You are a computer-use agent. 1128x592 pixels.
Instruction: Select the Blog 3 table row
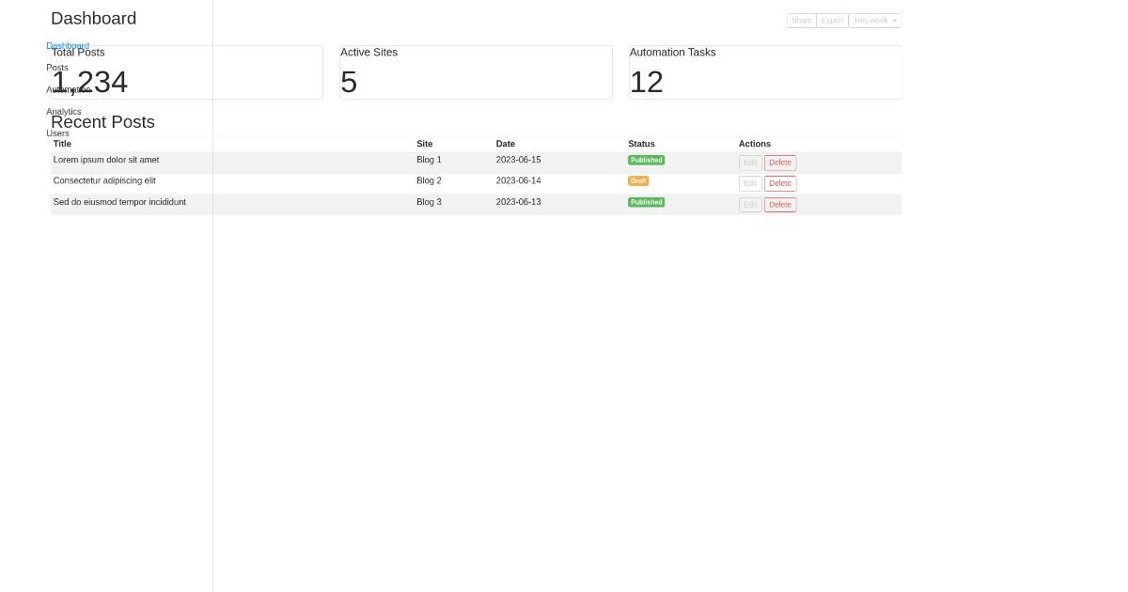pyautogui.click(x=282, y=202)
